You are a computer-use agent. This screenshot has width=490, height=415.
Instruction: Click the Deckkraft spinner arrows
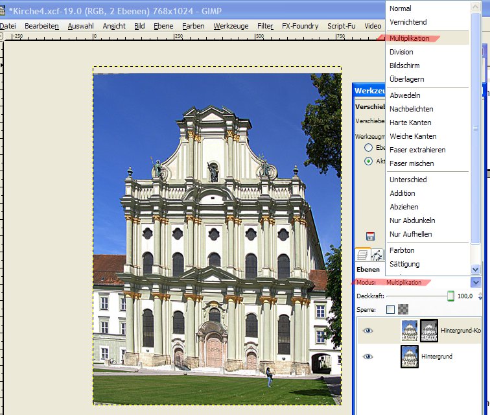click(480, 296)
